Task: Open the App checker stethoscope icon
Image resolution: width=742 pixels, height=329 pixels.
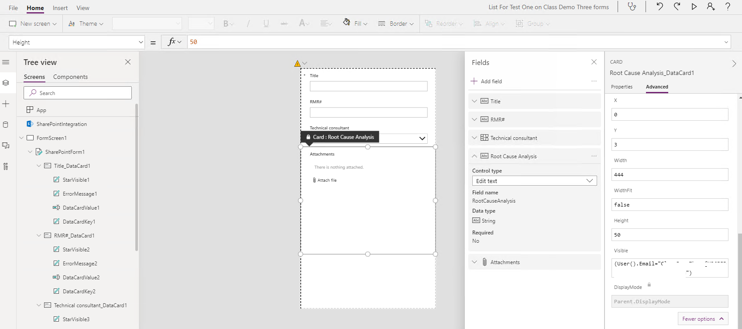Action: coord(632,7)
